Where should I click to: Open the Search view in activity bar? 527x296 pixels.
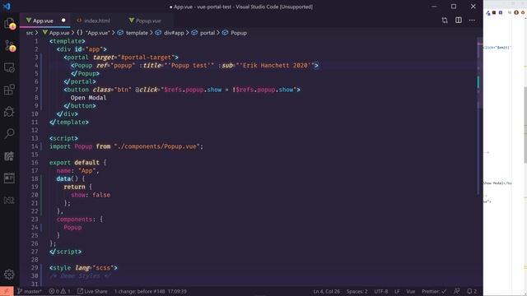(x=9, y=133)
